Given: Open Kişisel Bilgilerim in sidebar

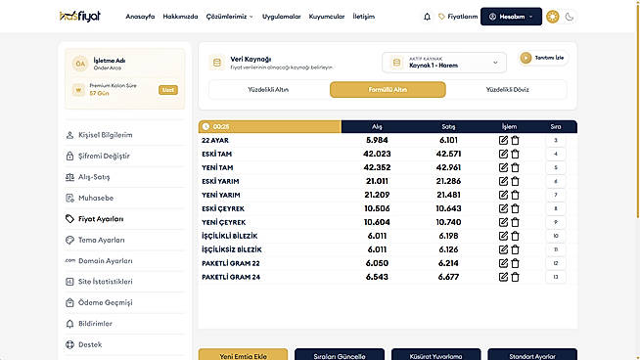Looking at the screenshot, I should [x=124, y=135].
